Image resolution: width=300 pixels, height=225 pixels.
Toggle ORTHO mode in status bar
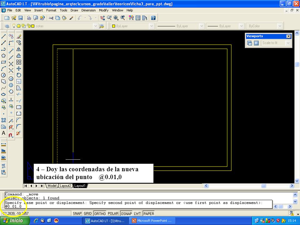click(x=100, y=213)
